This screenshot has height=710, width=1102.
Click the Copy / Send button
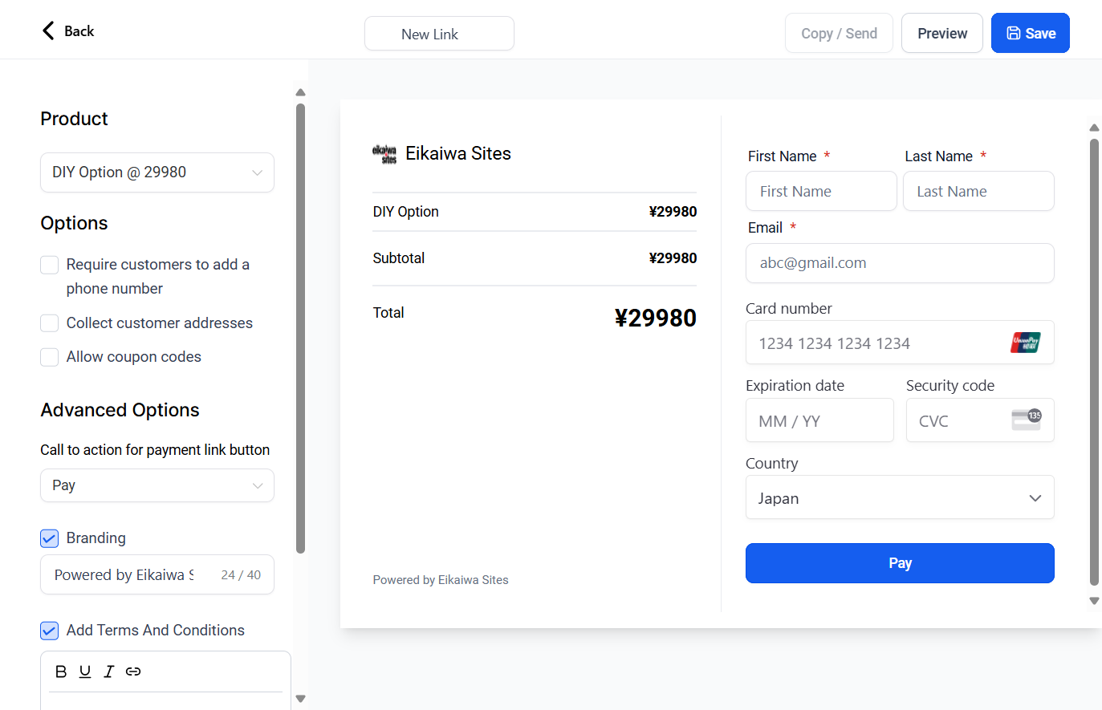click(839, 33)
